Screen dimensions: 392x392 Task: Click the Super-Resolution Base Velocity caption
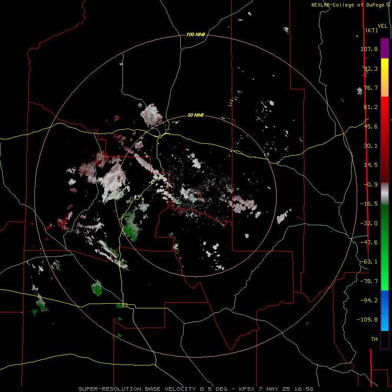tap(196, 389)
